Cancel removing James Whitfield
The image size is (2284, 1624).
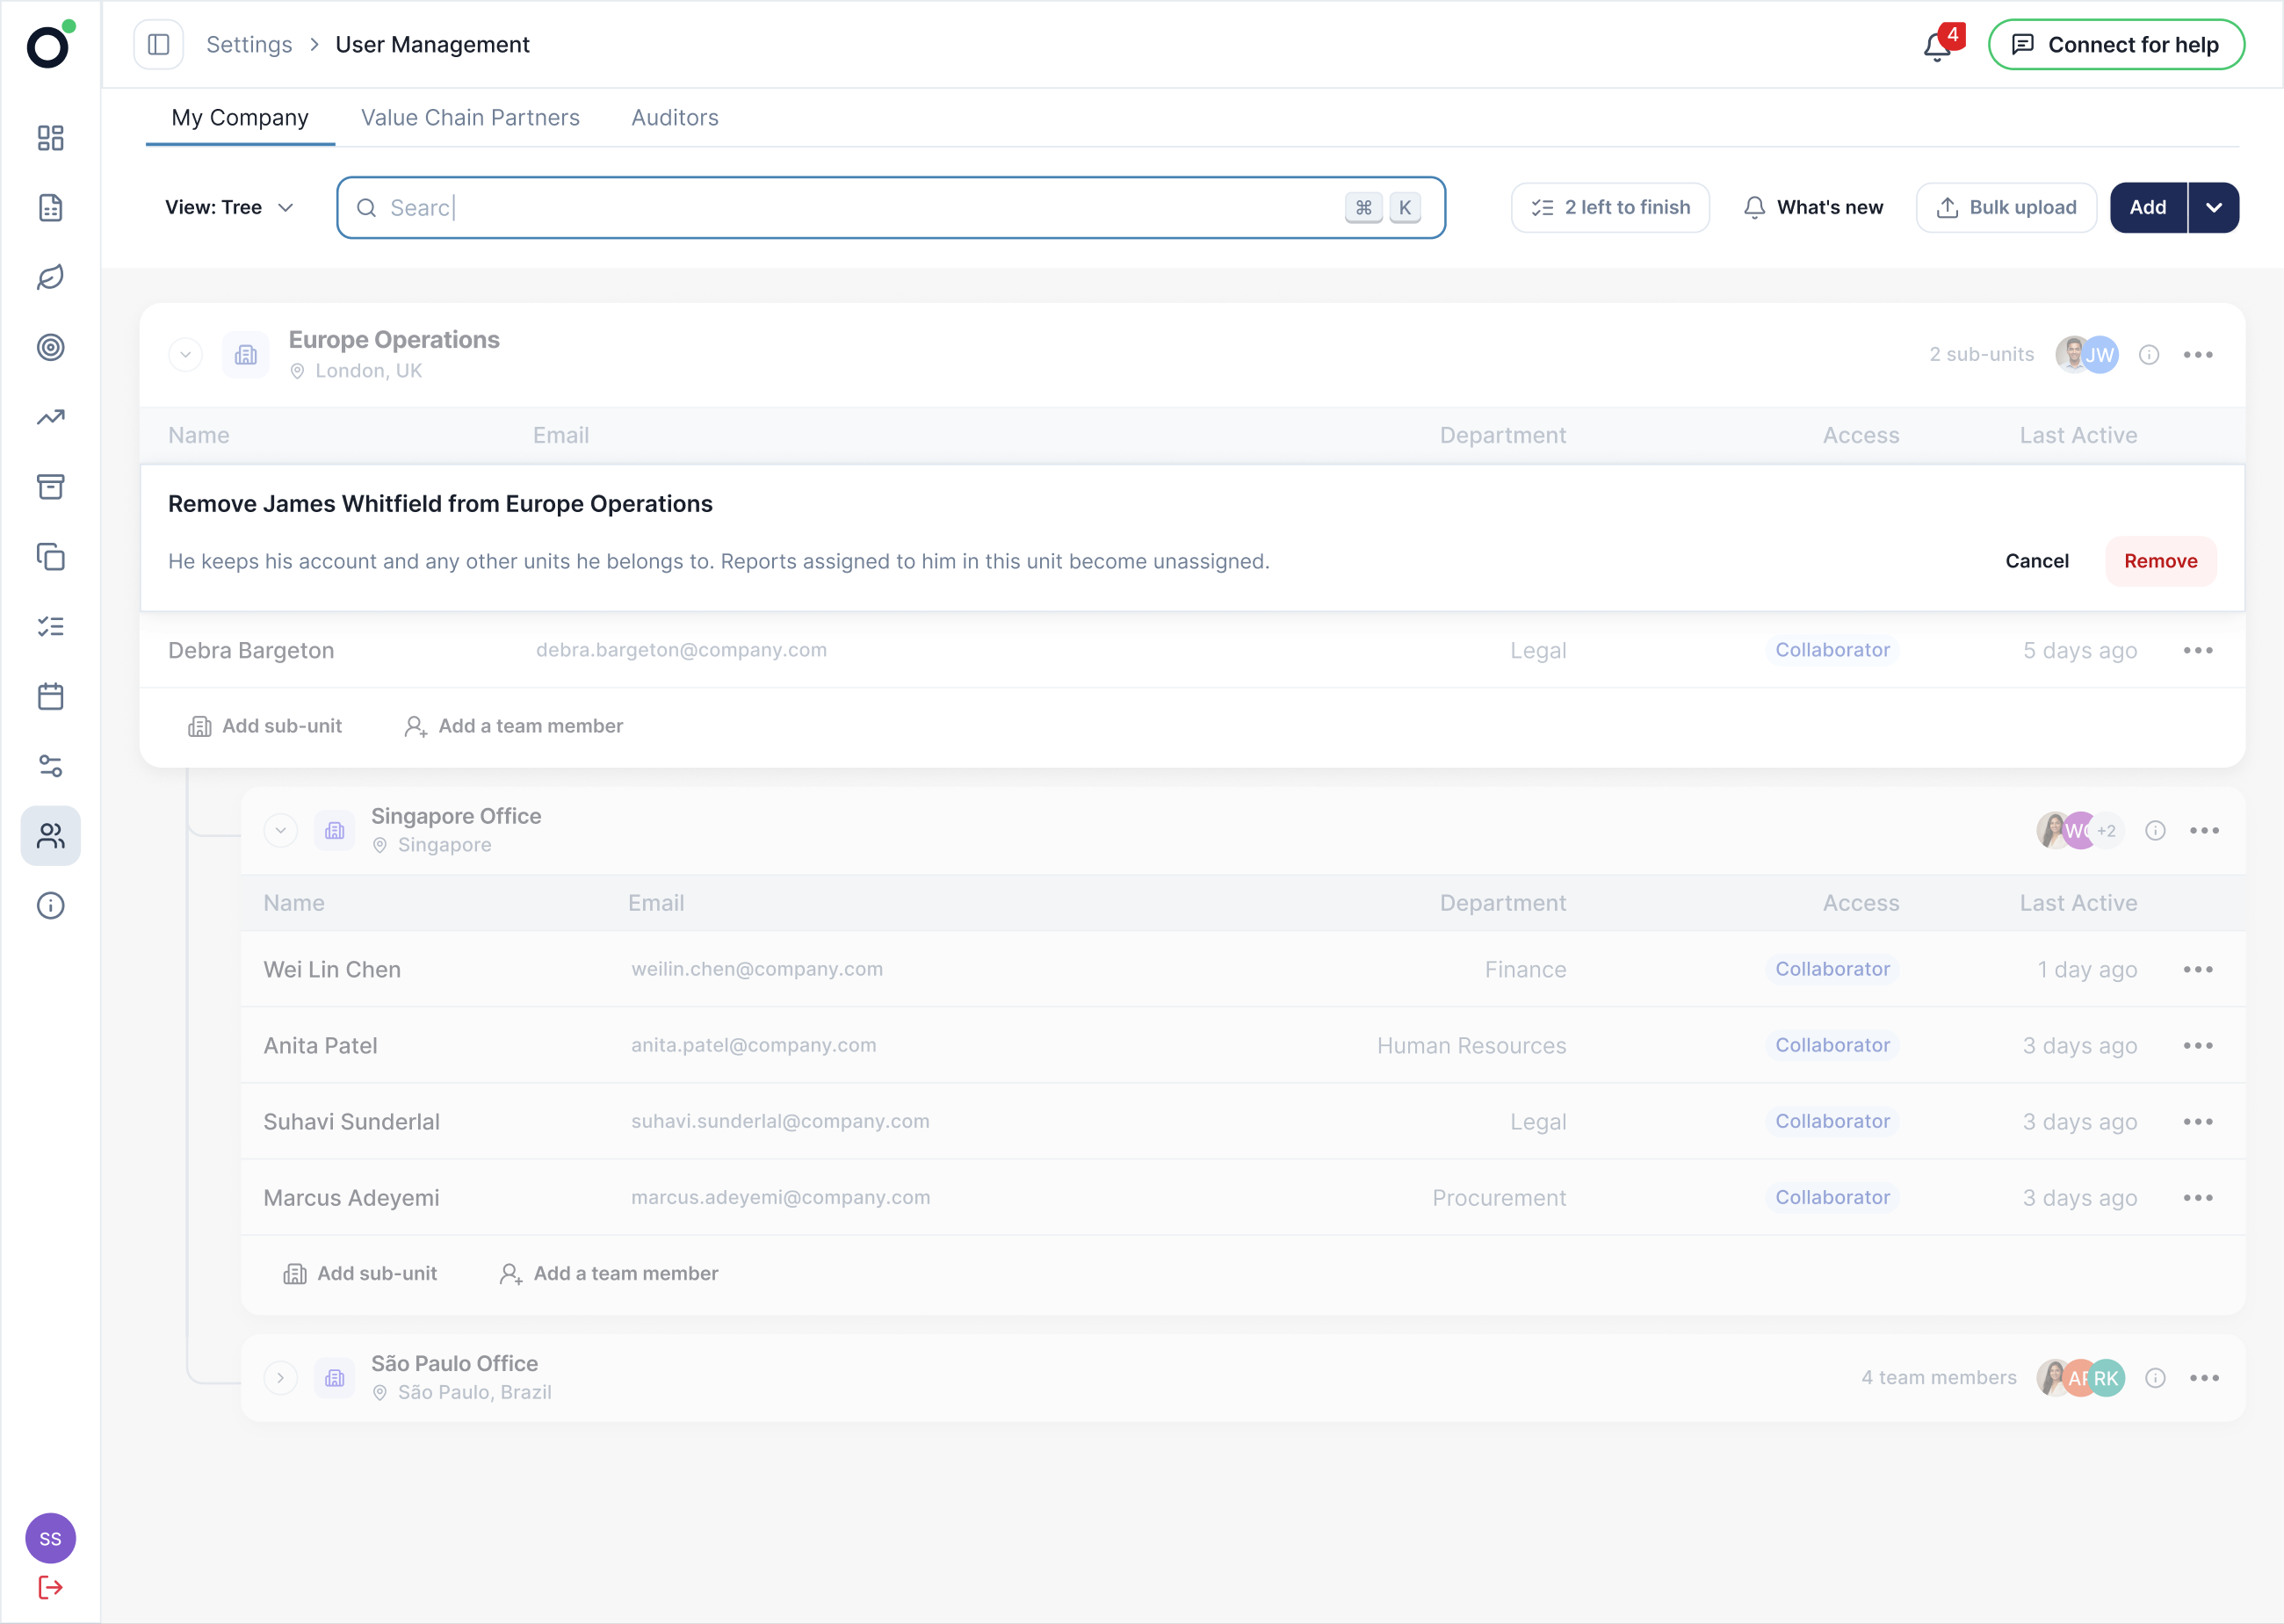[2037, 562]
